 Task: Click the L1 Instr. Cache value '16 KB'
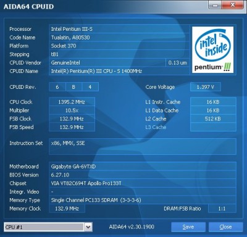(213, 102)
